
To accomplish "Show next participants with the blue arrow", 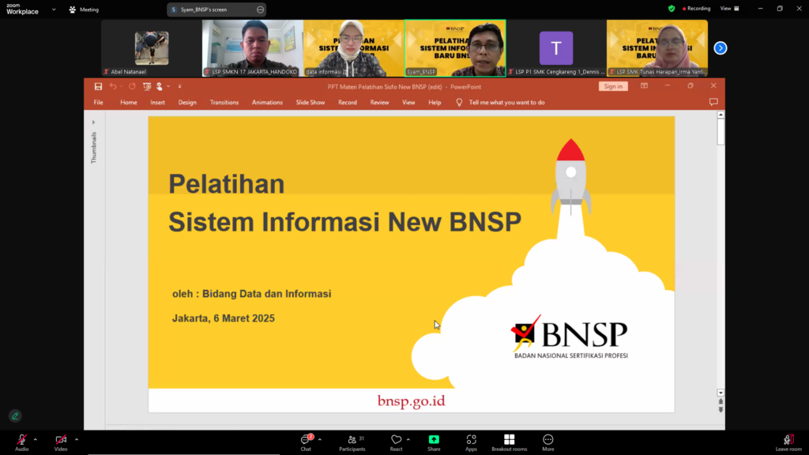I will [720, 48].
